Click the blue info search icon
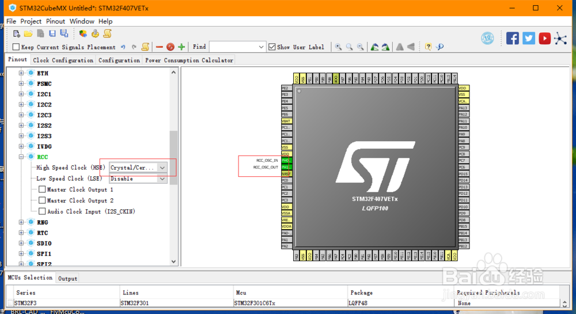Screen dimensions: 576x314 (439, 47)
